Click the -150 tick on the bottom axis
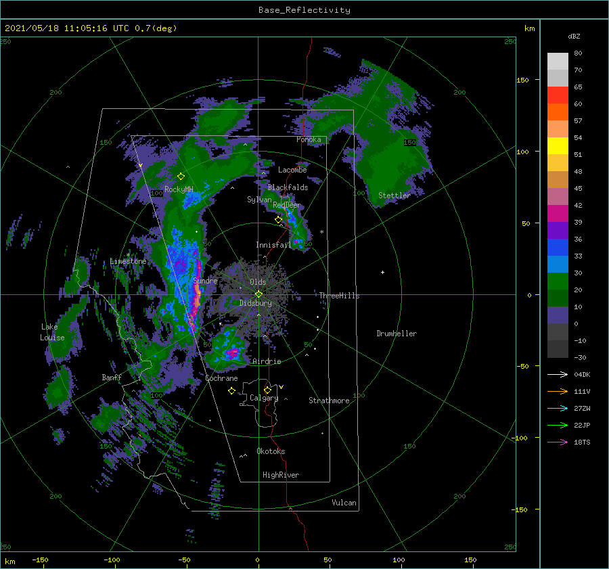The height and width of the screenshot is (569, 609). click(40, 560)
